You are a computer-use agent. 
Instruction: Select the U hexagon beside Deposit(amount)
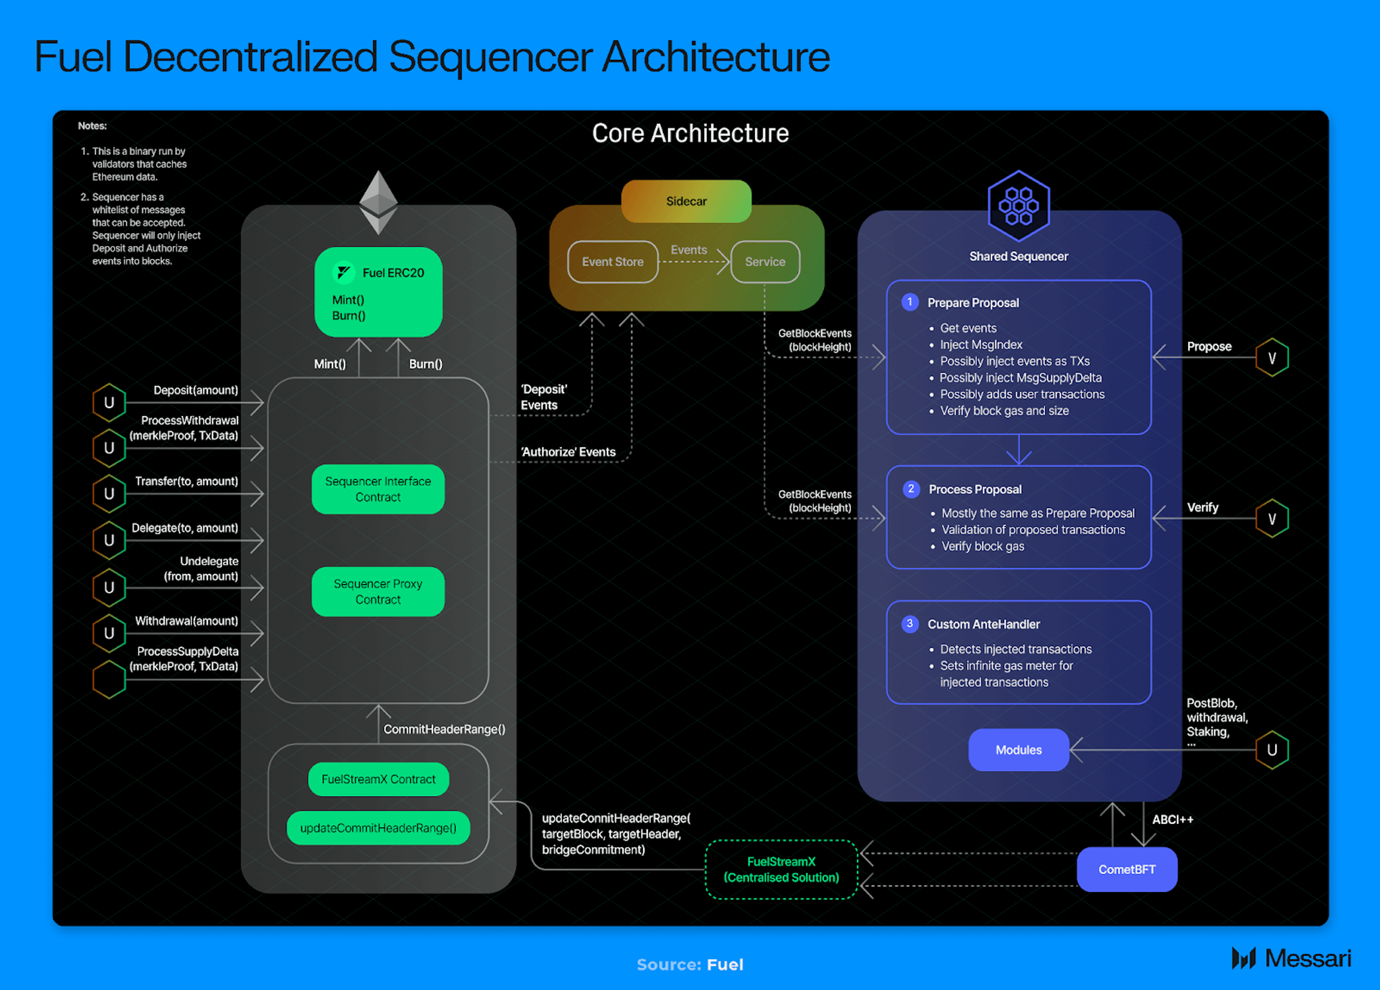click(x=109, y=403)
